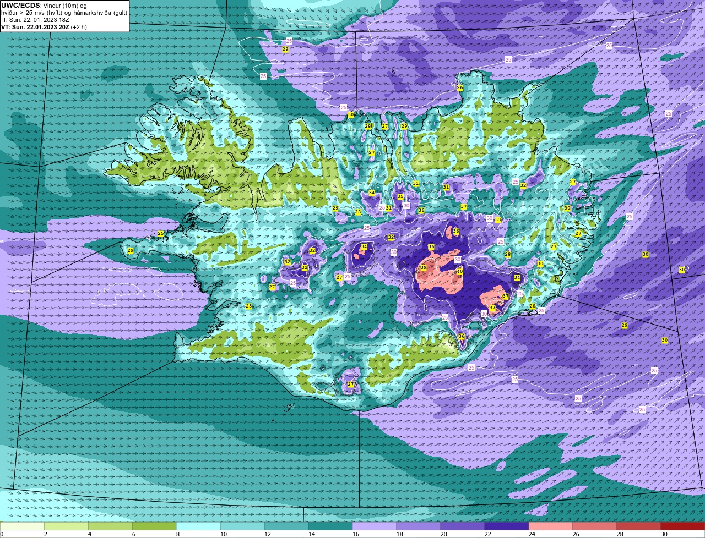Pick the 26–28 m/s coral legend swatch
This screenshot has width=705, height=538.
click(595, 526)
